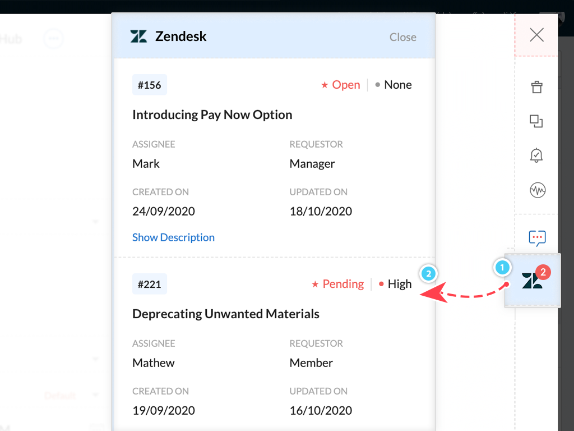Screen dimensions: 574x431
Task: Close the side panel with the X icon
Action: (x=536, y=35)
